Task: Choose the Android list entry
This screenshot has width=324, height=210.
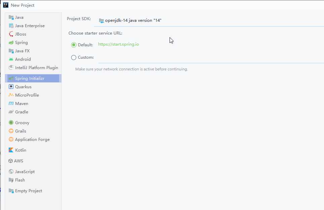Action: (x=33, y=59)
